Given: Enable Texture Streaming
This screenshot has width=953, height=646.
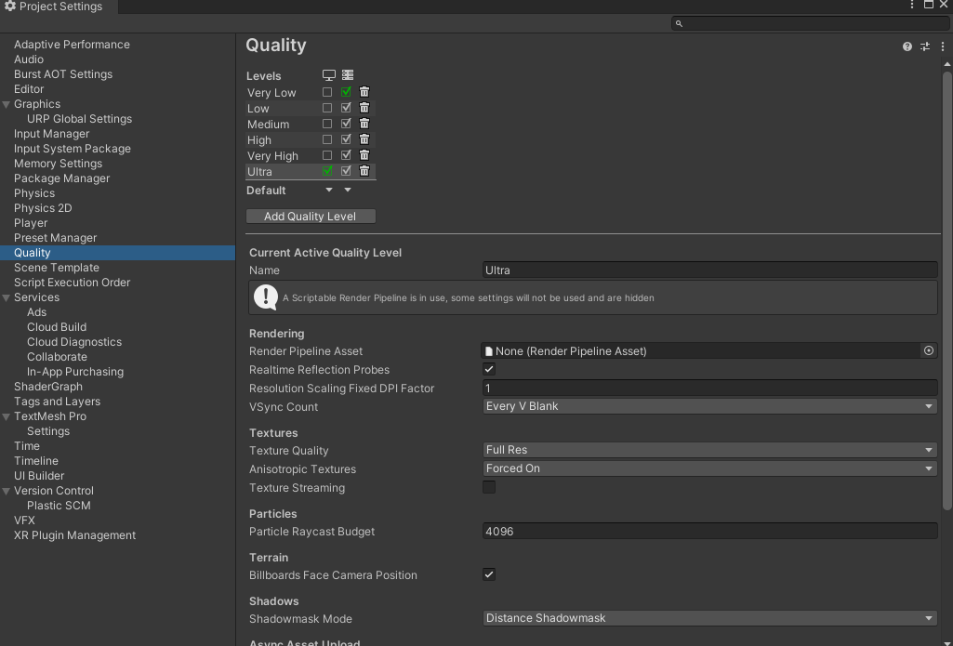Looking at the screenshot, I should click(x=488, y=487).
